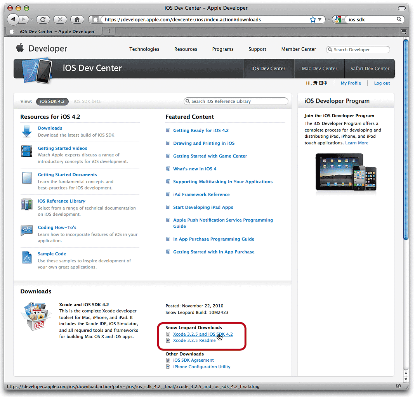The width and height of the screenshot is (415, 397).
Task: Click the Log out link
Action: point(382,83)
